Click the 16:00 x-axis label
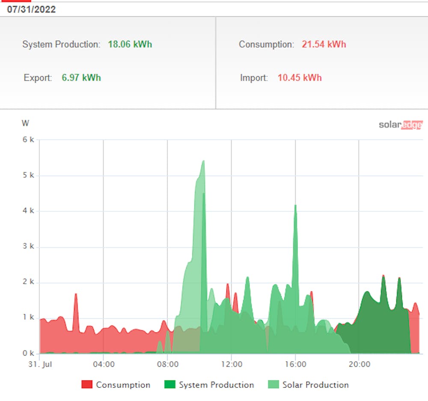Viewport: 428px width, 401px height. (x=296, y=364)
